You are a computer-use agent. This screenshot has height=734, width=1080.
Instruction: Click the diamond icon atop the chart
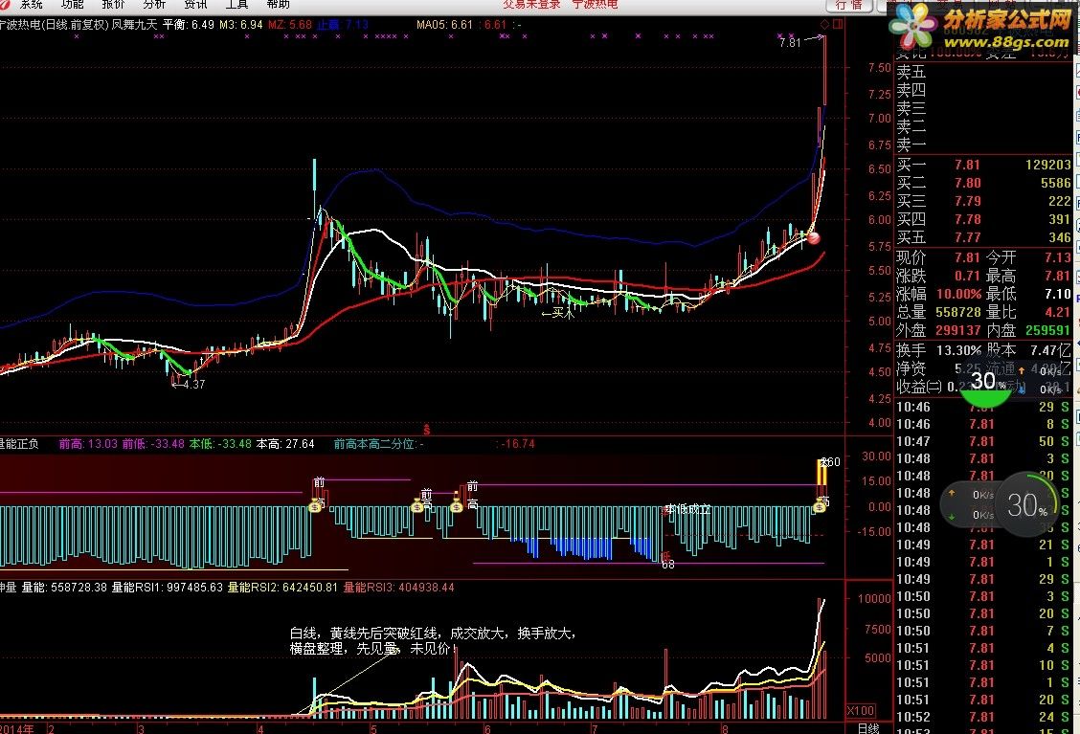824,24
